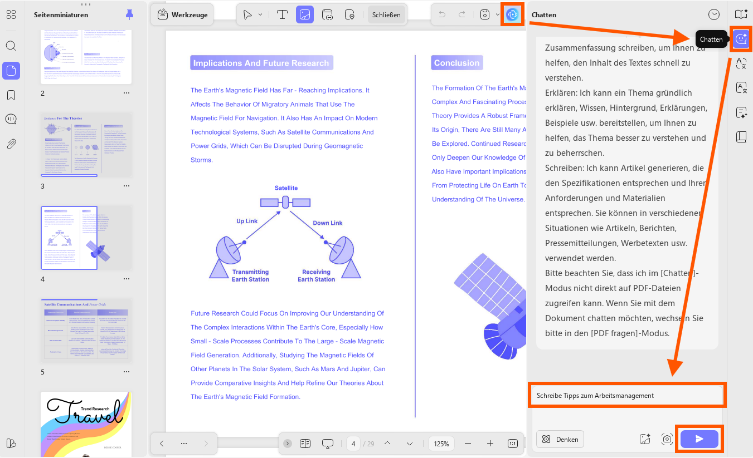
Task: Open the search magnifier in left sidebar
Action: (x=11, y=46)
